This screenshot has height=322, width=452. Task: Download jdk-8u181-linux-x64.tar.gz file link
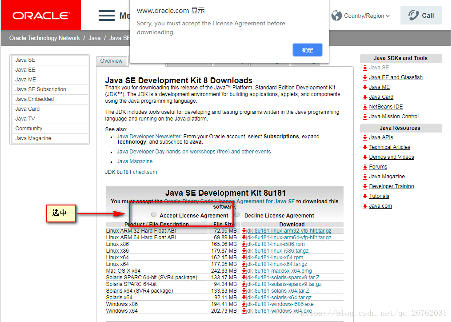point(277,264)
